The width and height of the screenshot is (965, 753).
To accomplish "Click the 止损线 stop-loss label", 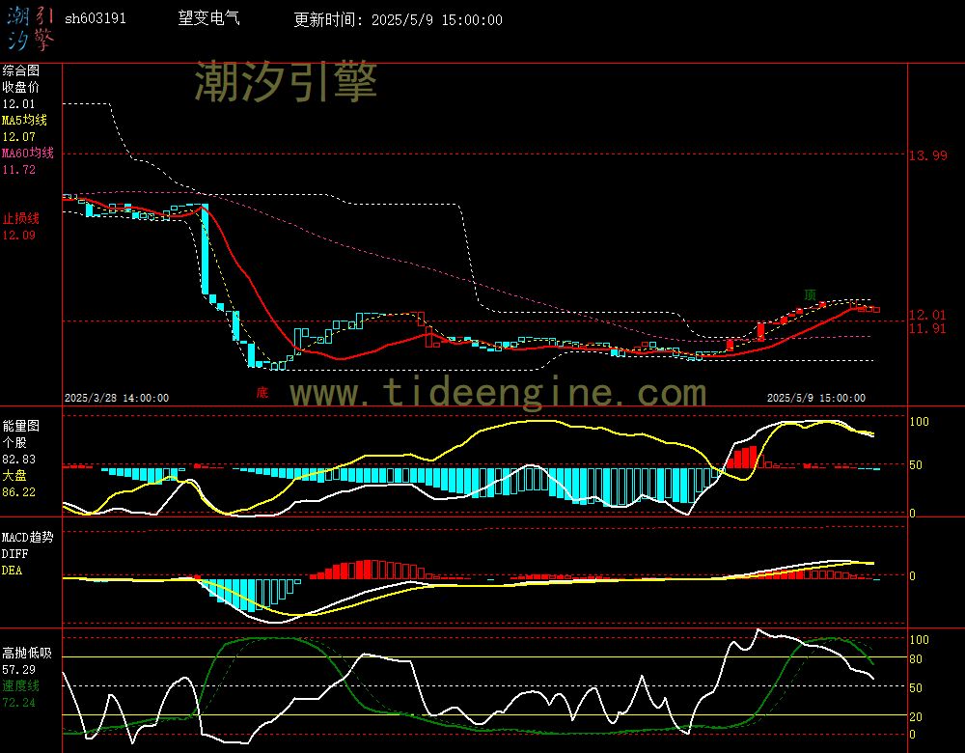I will [x=20, y=218].
